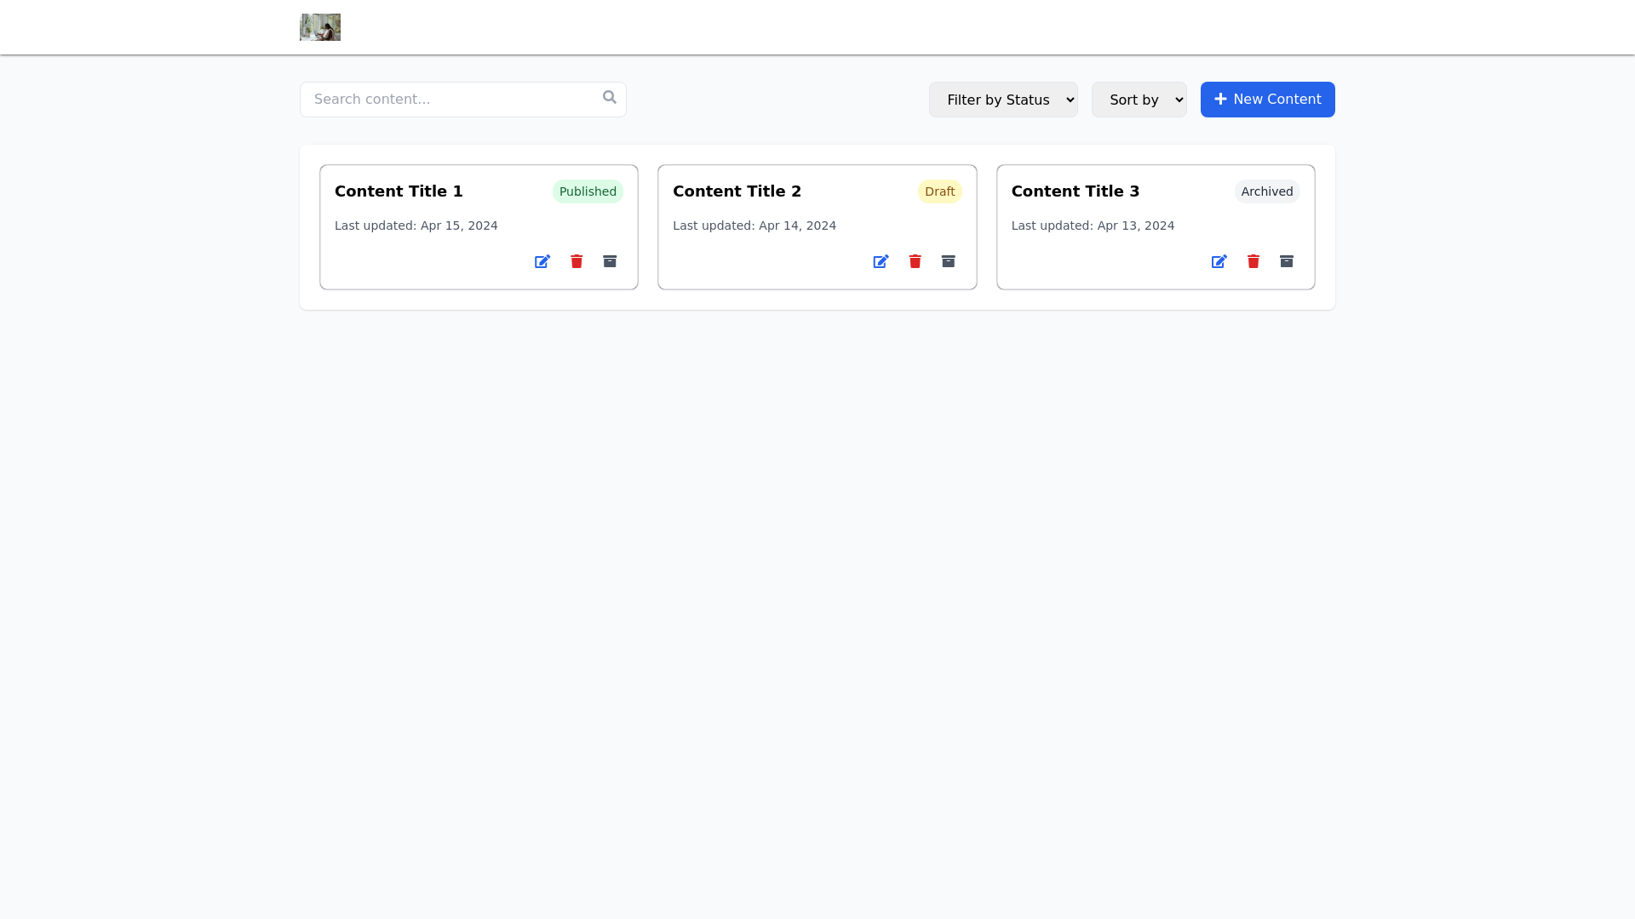Image resolution: width=1635 pixels, height=919 pixels.
Task: Toggle the Draft status badge
Action: tap(939, 191)
